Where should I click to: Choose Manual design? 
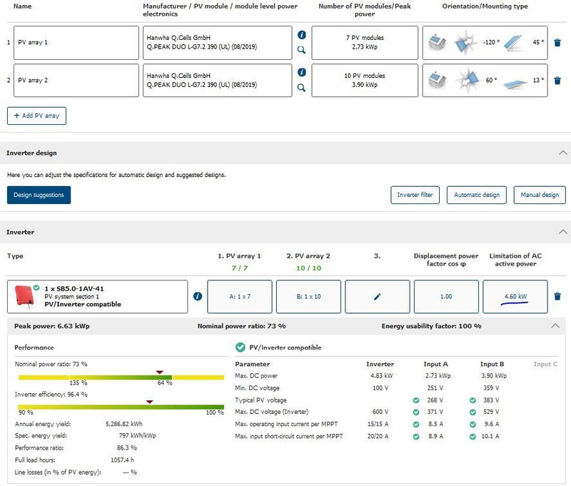(x=540, y=195)
